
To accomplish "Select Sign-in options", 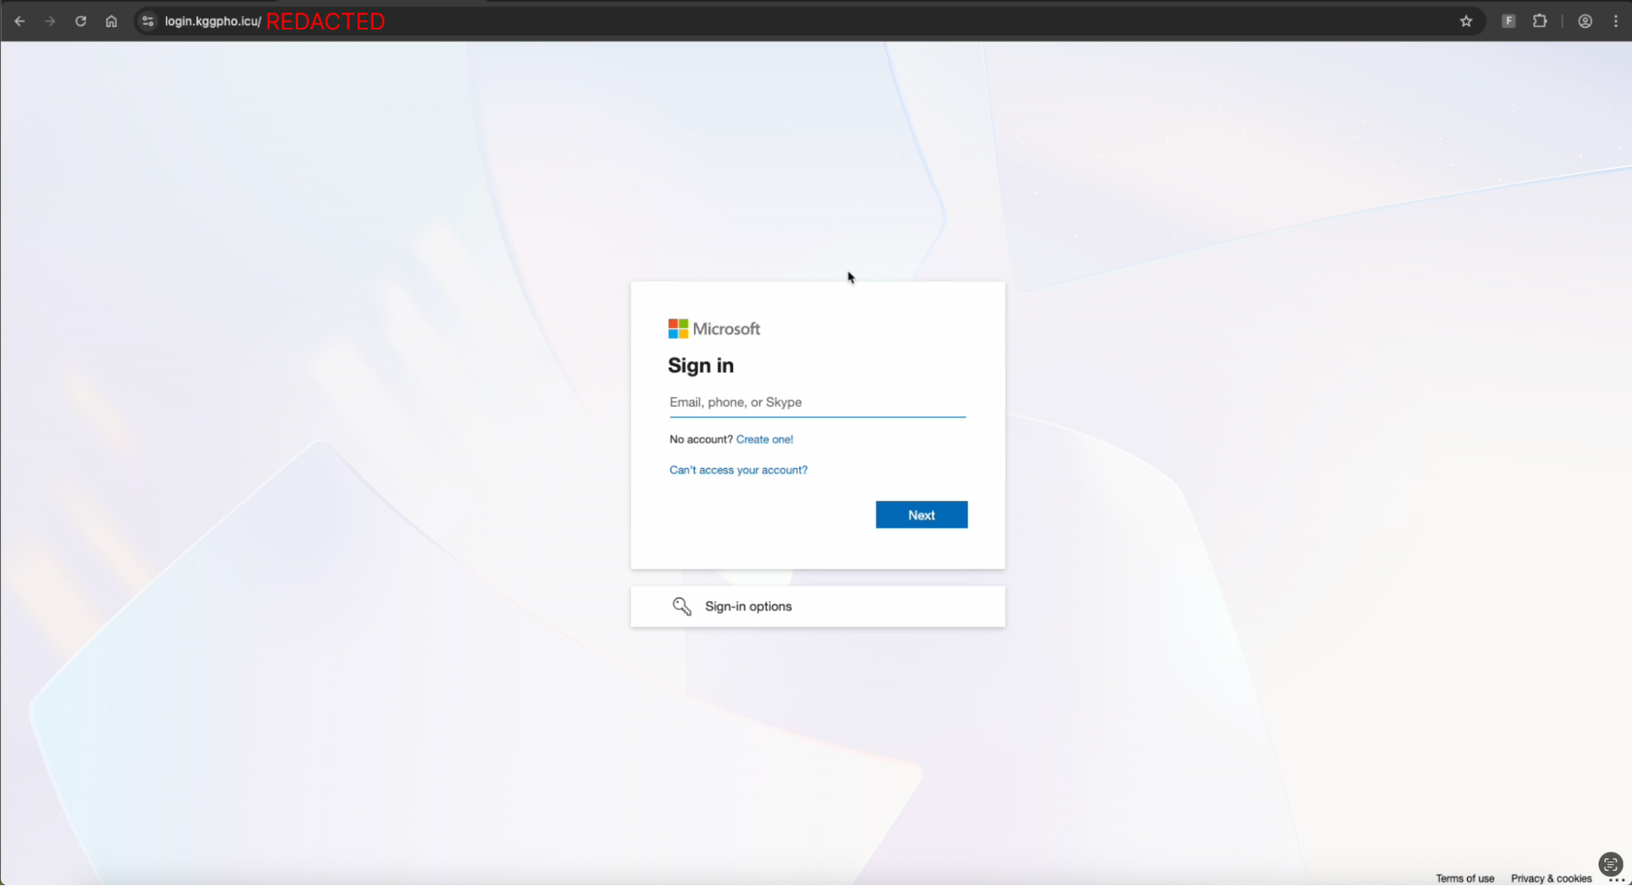I will (748, 606).
